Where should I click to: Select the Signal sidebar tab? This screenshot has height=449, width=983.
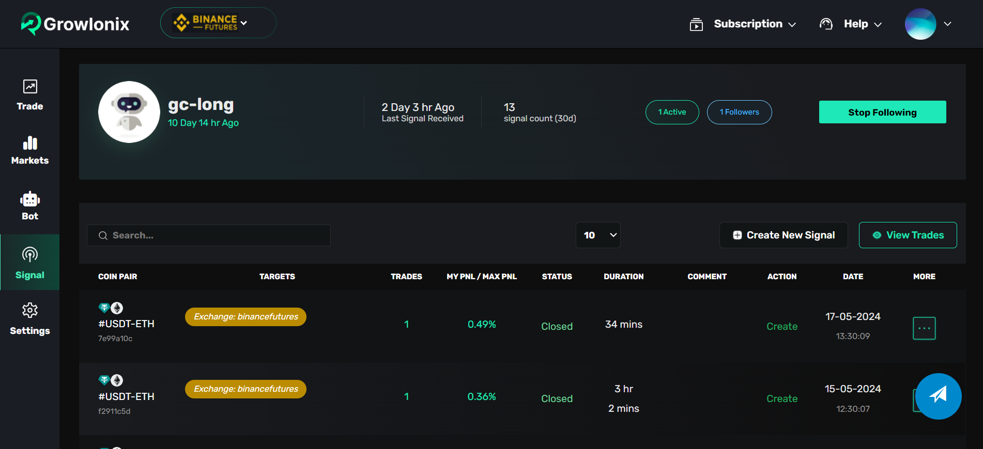point(30,263)
